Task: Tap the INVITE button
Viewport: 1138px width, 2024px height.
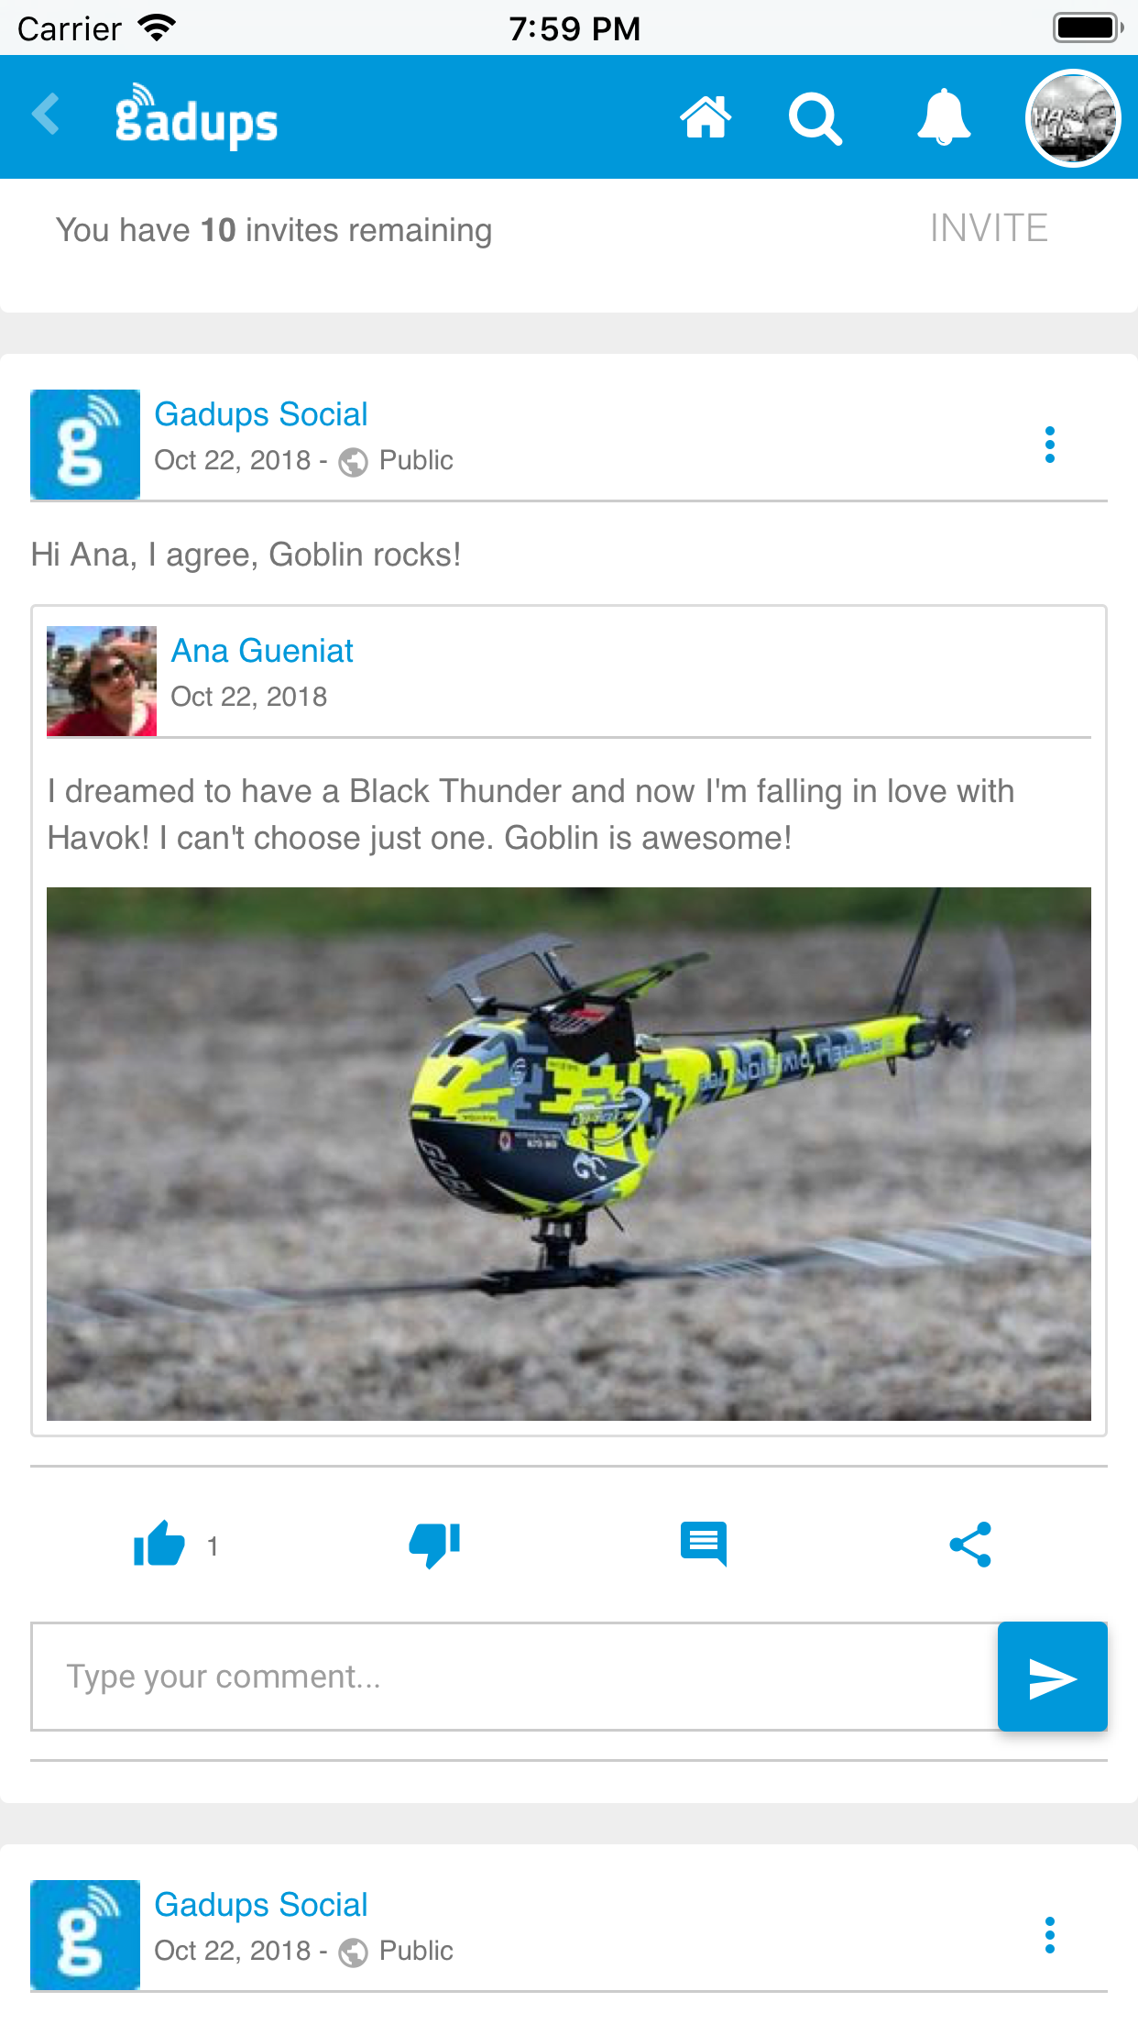Action: pyautogui.click(x=989, y=228)
